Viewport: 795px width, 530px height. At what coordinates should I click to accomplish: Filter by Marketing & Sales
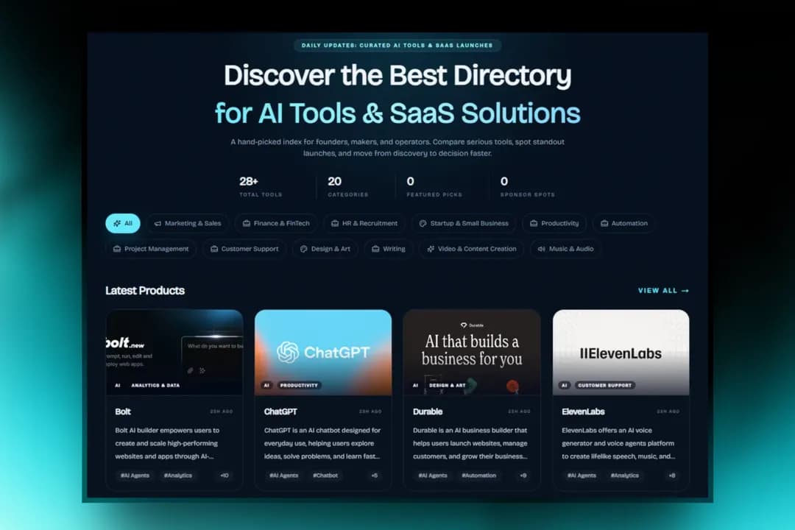coord(188,223)
